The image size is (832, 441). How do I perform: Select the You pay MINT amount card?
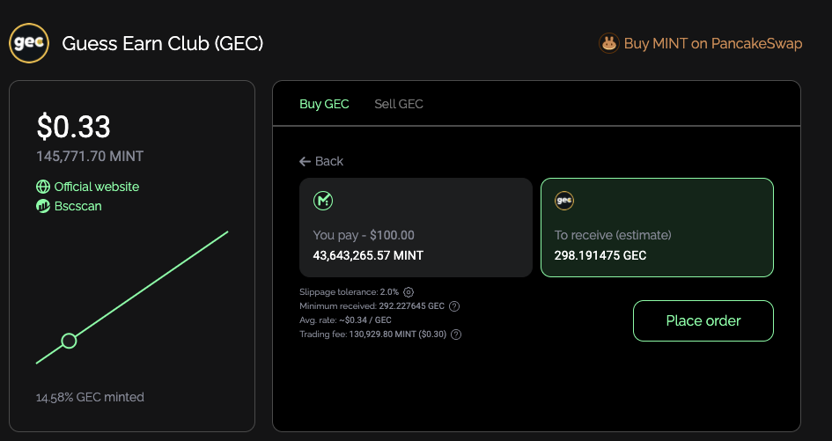(416, 228)
